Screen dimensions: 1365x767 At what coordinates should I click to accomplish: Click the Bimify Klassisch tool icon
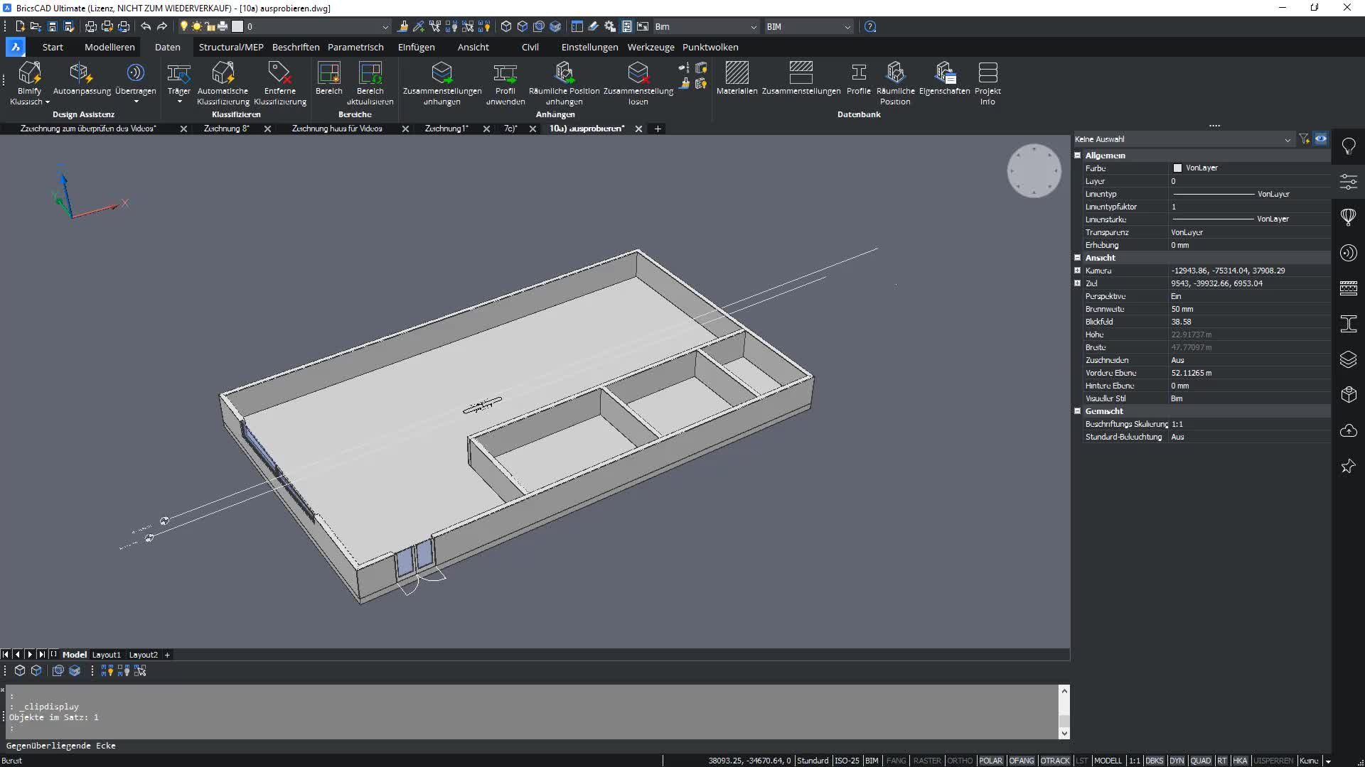tap(29, 74)
